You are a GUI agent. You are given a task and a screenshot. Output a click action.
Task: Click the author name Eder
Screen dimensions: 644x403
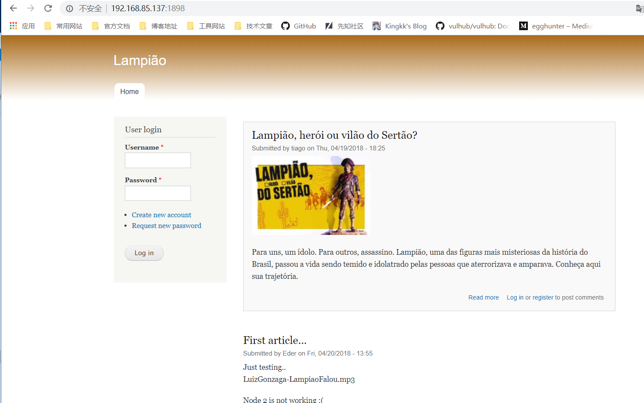click(x=289, y=353)
